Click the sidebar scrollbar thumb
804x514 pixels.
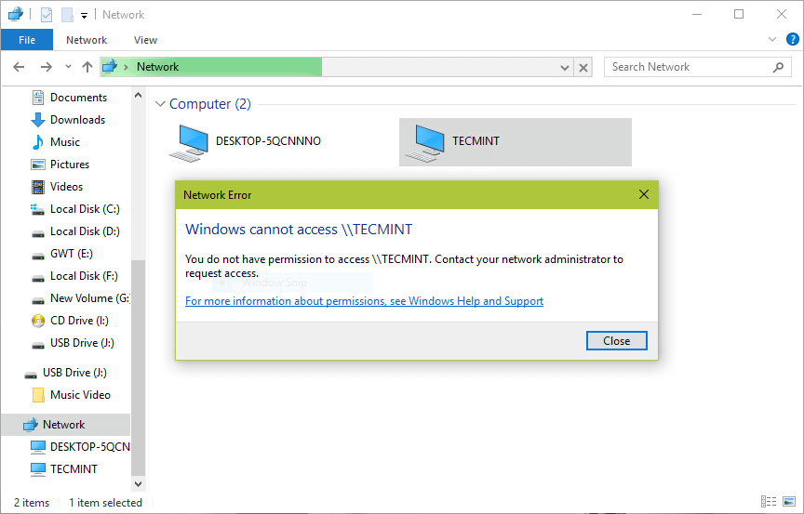[138, 367]
